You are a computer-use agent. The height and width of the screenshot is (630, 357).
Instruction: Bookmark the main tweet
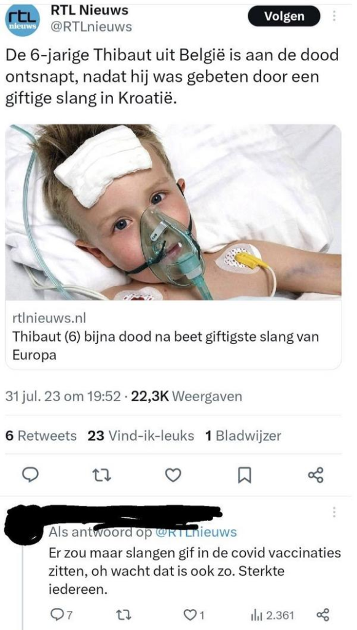point(243,476)
